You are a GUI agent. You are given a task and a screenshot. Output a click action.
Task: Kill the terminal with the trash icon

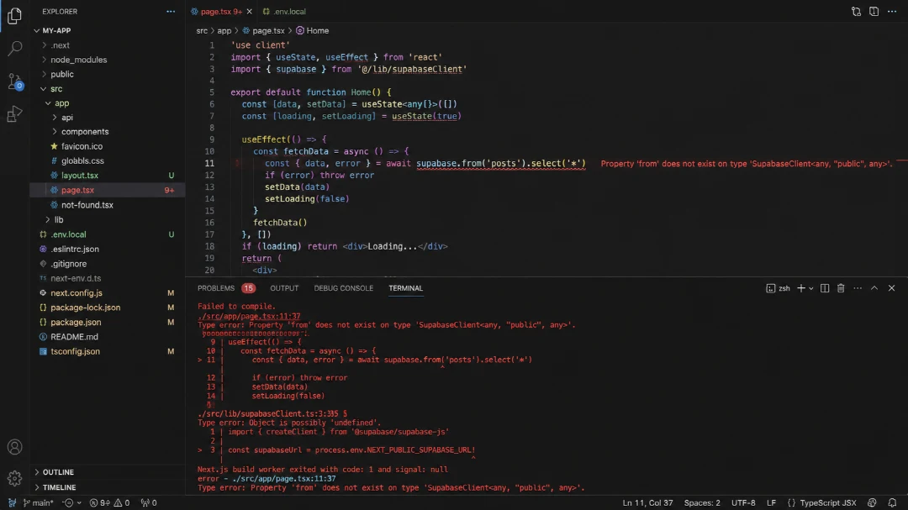point(841,288)
